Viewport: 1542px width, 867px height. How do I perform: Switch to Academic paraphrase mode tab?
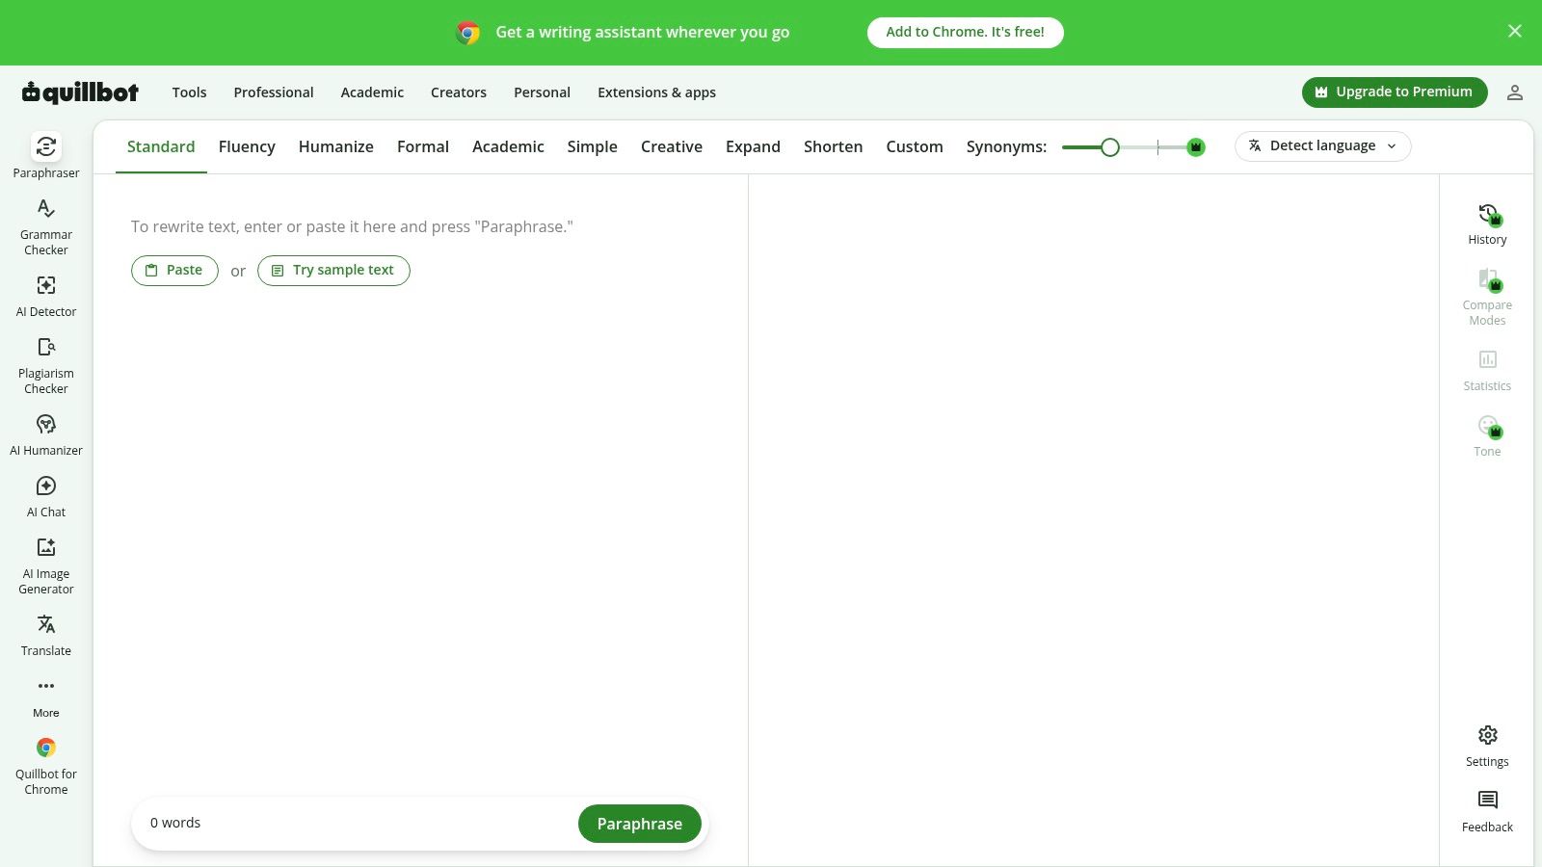coord(508,146)
